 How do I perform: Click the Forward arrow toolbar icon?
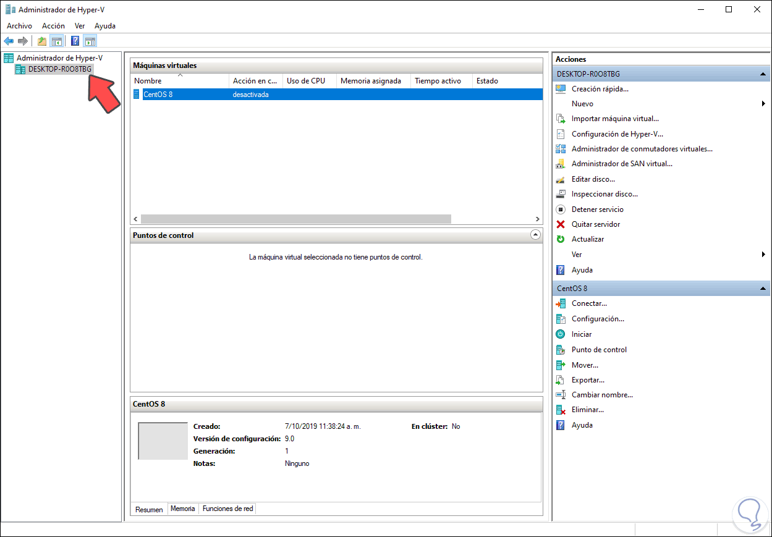point(23,41)
